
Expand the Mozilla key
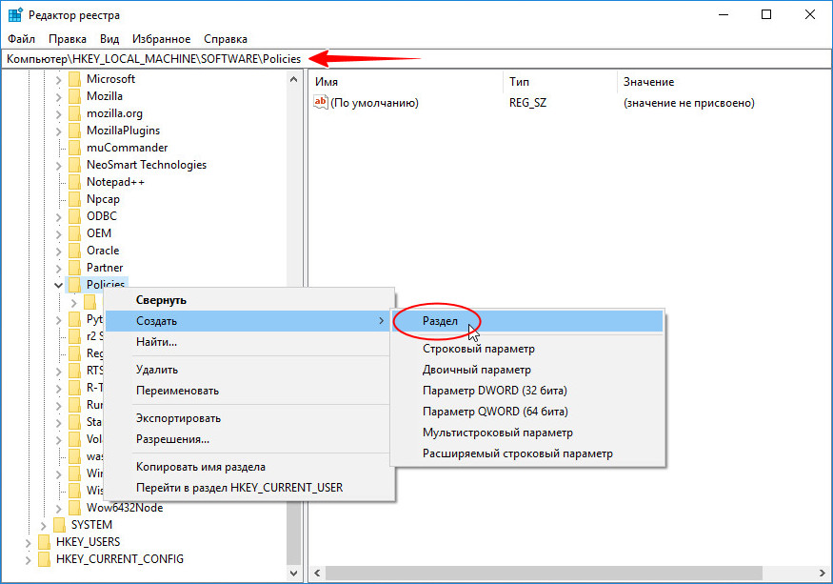click(x=58, y=97)
